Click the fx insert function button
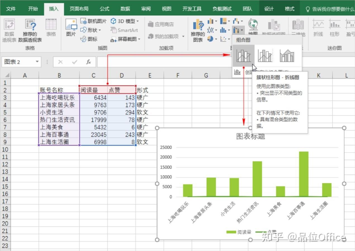Viewport: 355px width, 251px height. tap(89, 62)
